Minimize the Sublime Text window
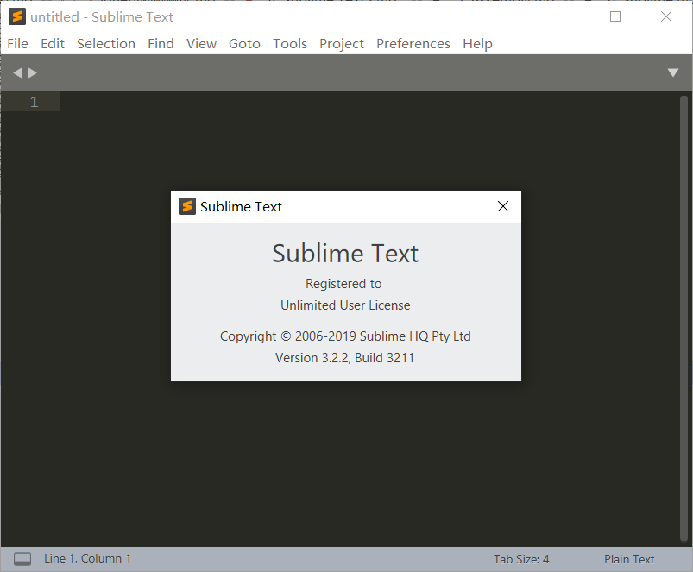This screenshot has width=693, height=572. click(565, 16)
